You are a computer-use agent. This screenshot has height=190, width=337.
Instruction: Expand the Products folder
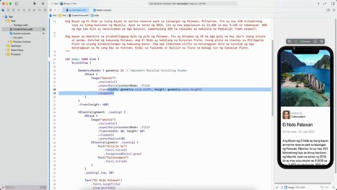6,54
